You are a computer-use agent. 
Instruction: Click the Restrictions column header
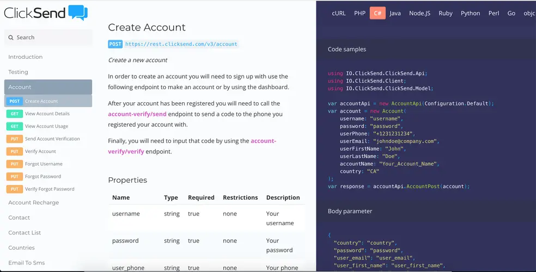coord(240,197)
